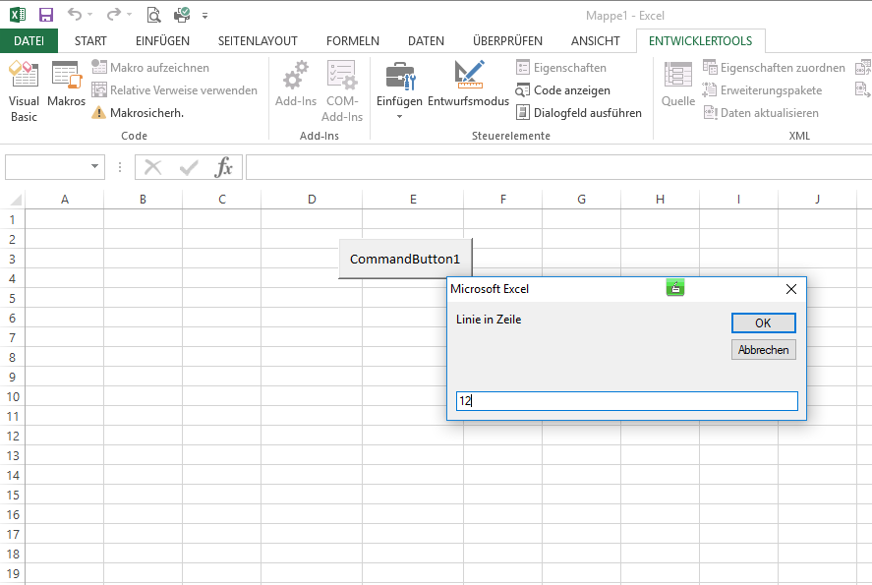Open the Customize Quick Access Toolbar dropdown
This screenshot has height=585, width=872.
205,16
